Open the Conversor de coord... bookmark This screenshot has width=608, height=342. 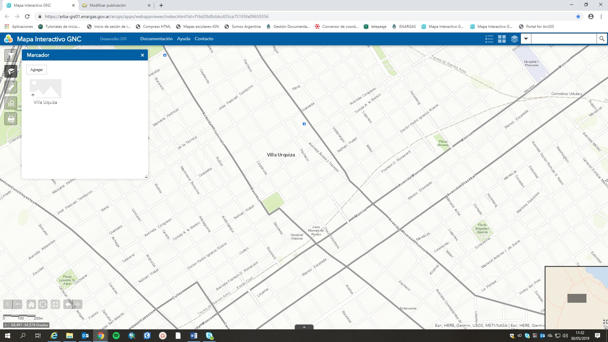[337, 27]
